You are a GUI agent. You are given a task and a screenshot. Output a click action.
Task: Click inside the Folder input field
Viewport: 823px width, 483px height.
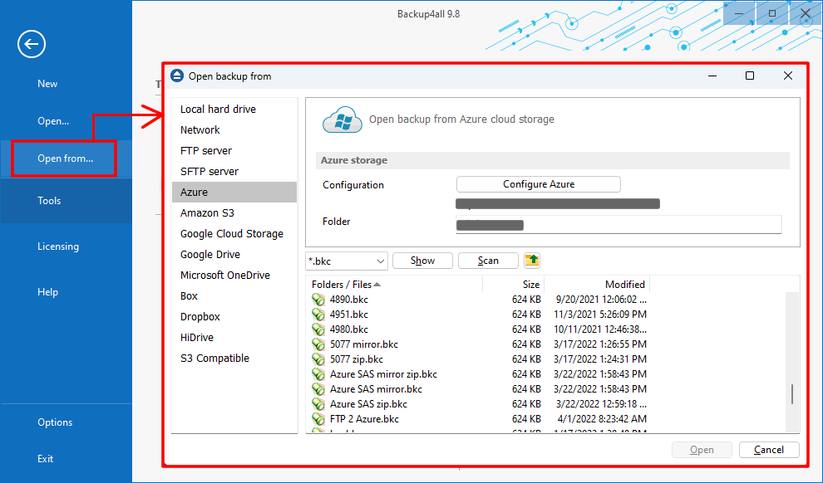[617, 224]
